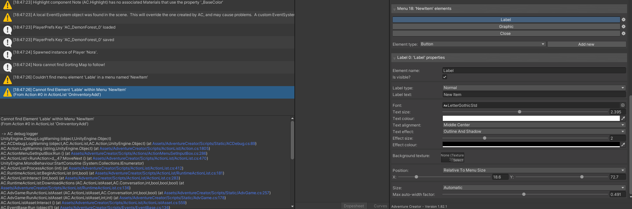
Task: Click the Add new button
Action: (x=587, y=44)
